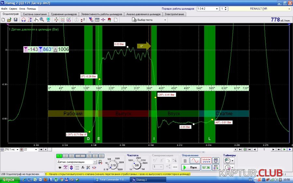Image resolution: width=293 pixels, height=183 pixels.
Task: Click the 57.36 value button
Action: tap(206, 167)
